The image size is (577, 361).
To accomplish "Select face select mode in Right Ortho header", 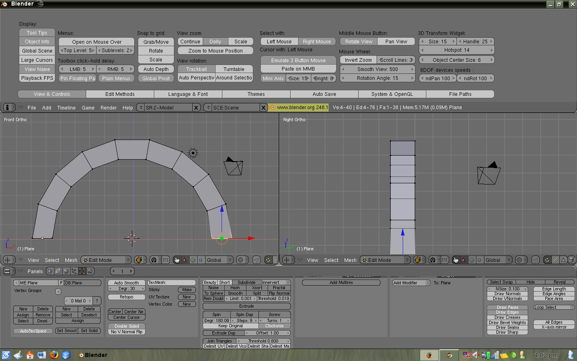I will [563, 260].
